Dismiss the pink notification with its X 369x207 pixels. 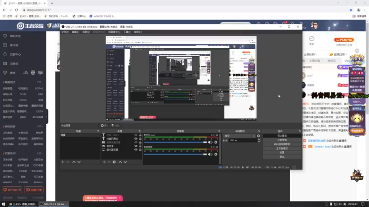pos(120,198)
